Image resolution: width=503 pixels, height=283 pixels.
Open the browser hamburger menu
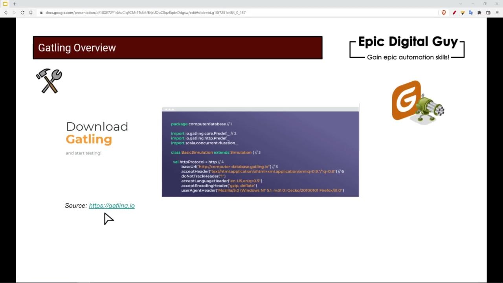pyautogui.click(x=497, y=13)
